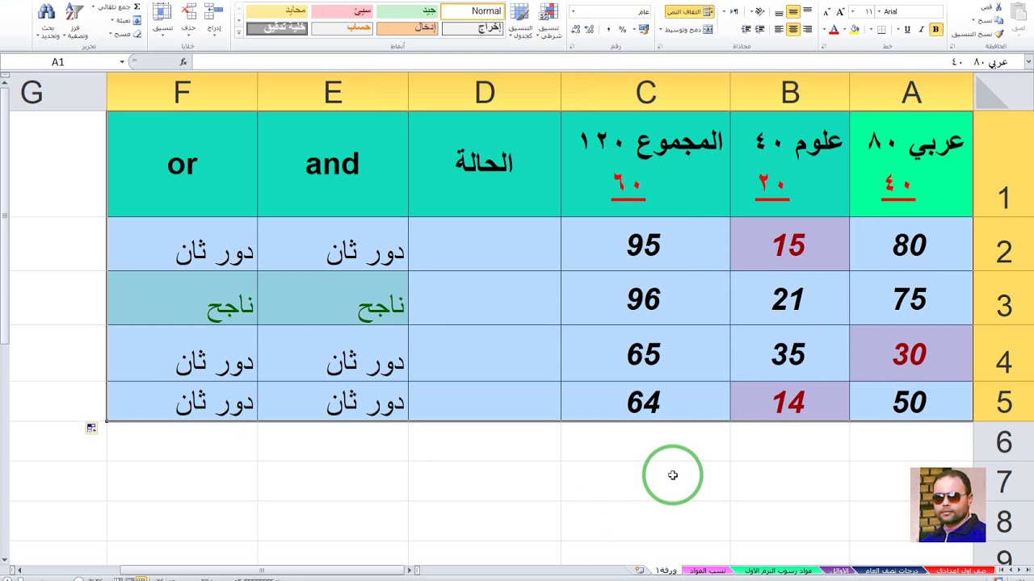Apply comma style number format
This screenshot has height=581, width=1034.
(x=608, y=29)
